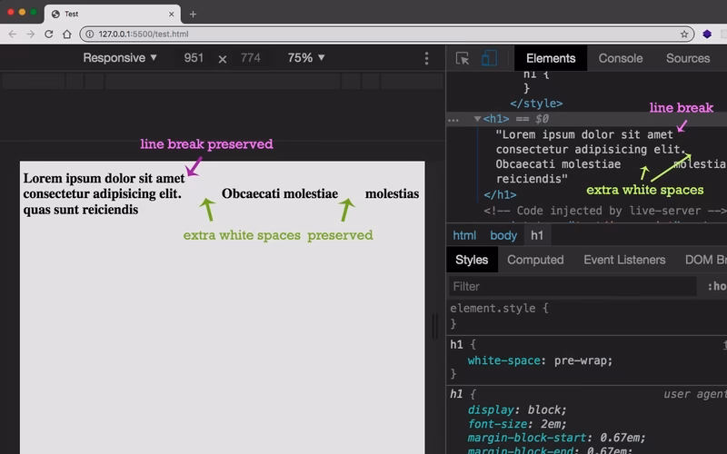Image resolution: width=727 pixels, height=454 pixels.
Task: Edit the viewport width field 951
Action: [x=194, y=58]
